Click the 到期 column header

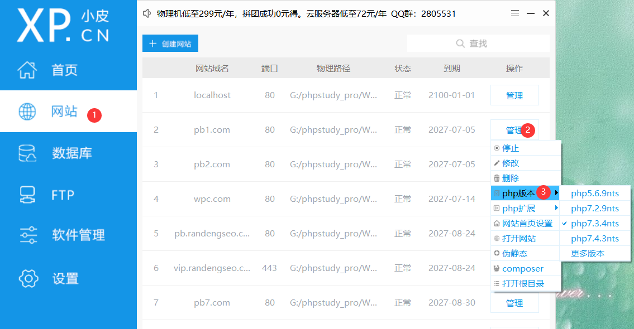[452, 68]
